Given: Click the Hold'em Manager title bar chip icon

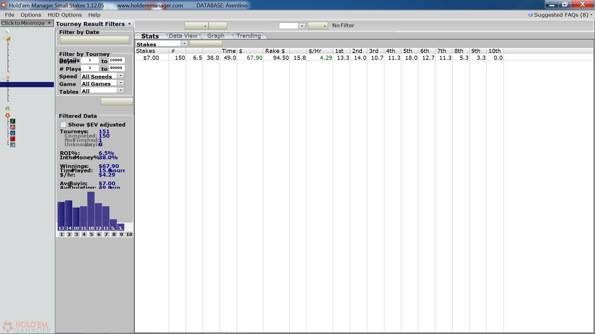Looking at the screenshot, I should click(4, 5).
